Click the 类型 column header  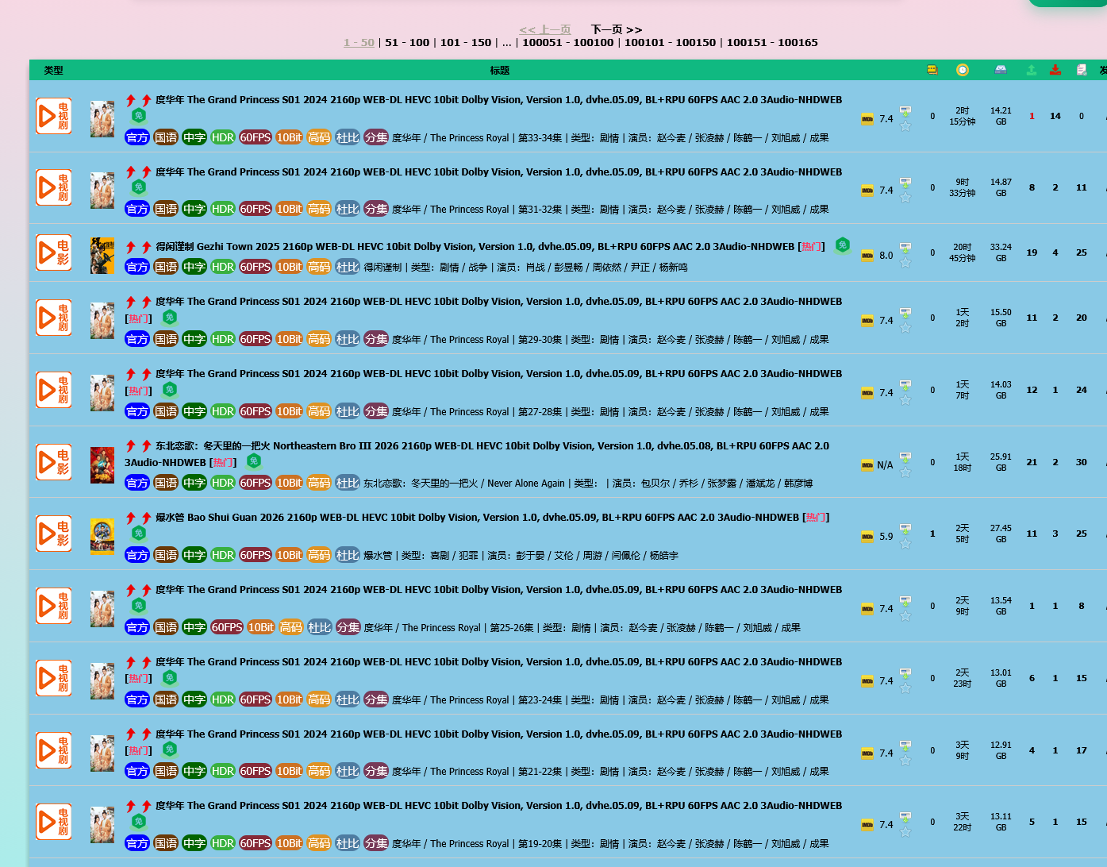pos(54,71)
